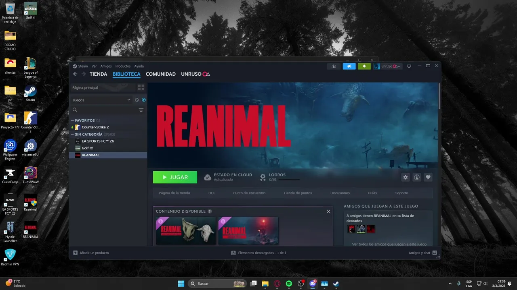Sort library by recent activity clock icon
Viewport: 517px width, 290px height.
(x=137, y=100)
